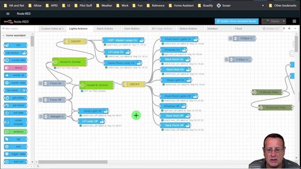This screenshot has height=169, width=301.
Task: Select the events: all palette node
Action: click(16, 75)
